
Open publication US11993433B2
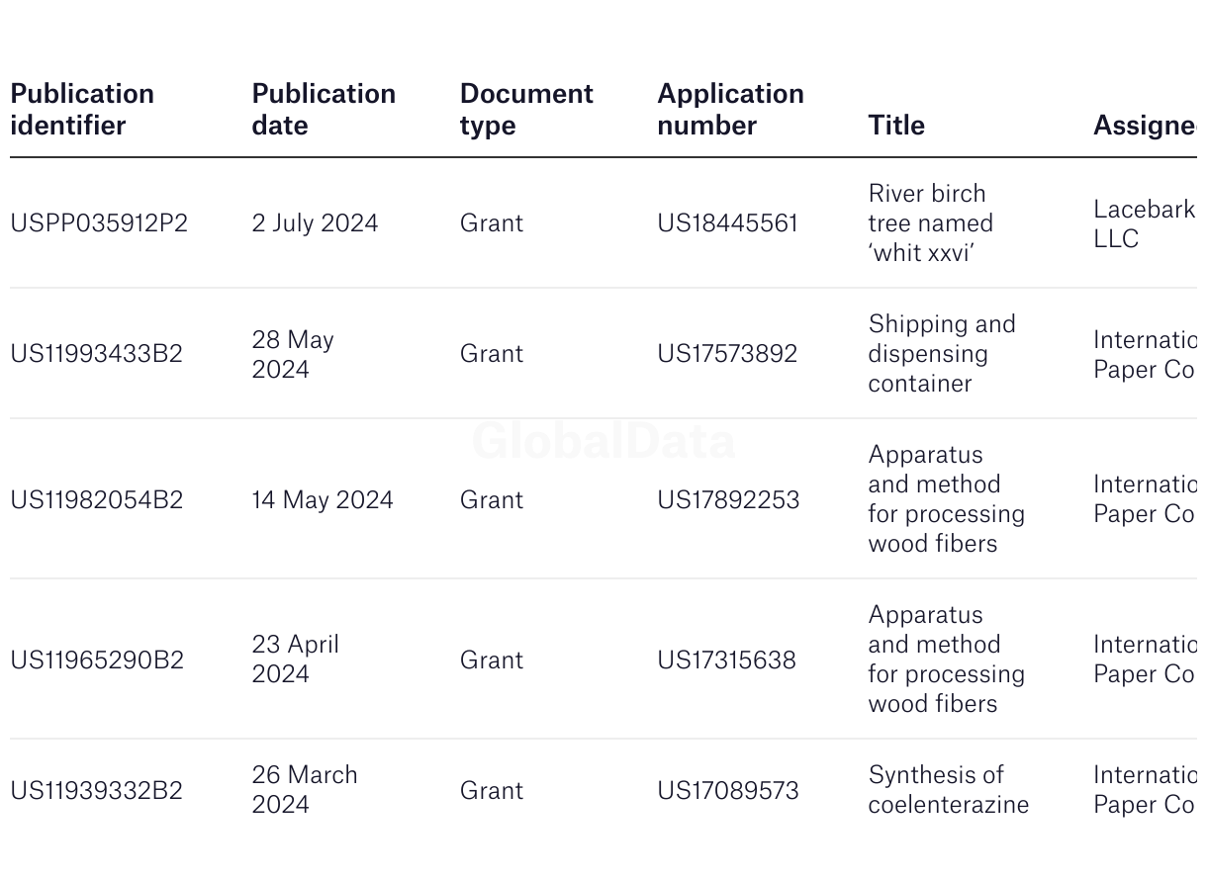[97, 354]
